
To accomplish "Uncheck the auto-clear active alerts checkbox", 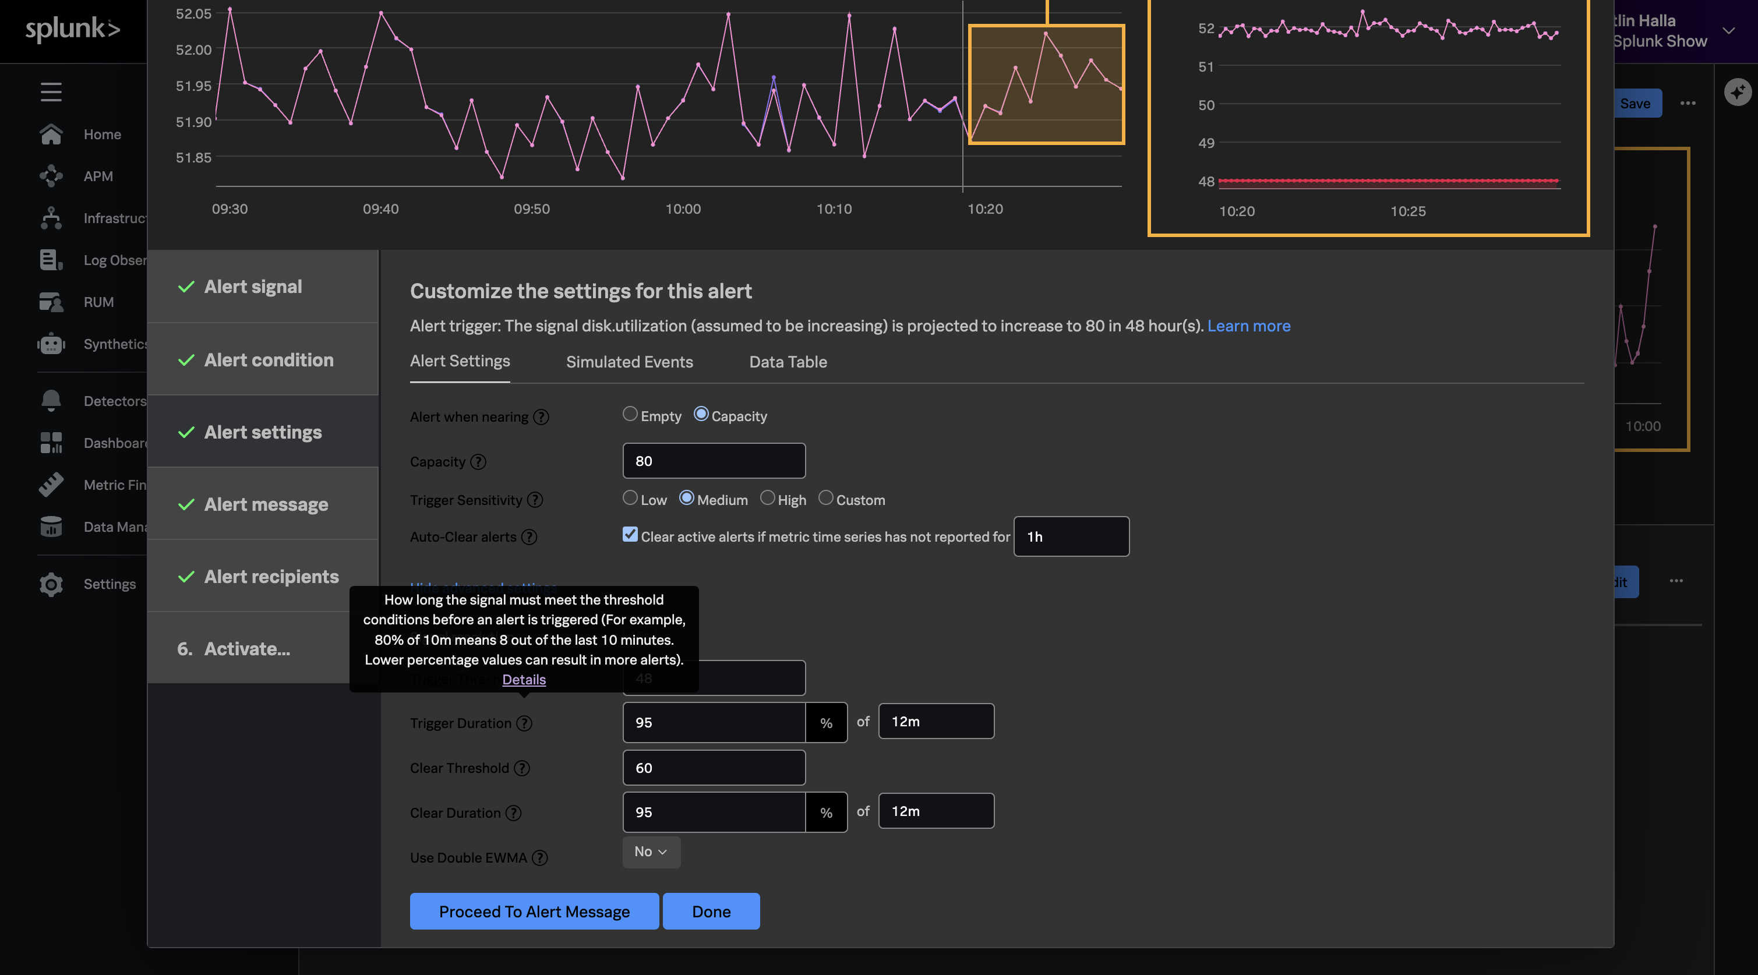I will click(x=630, y=535).
